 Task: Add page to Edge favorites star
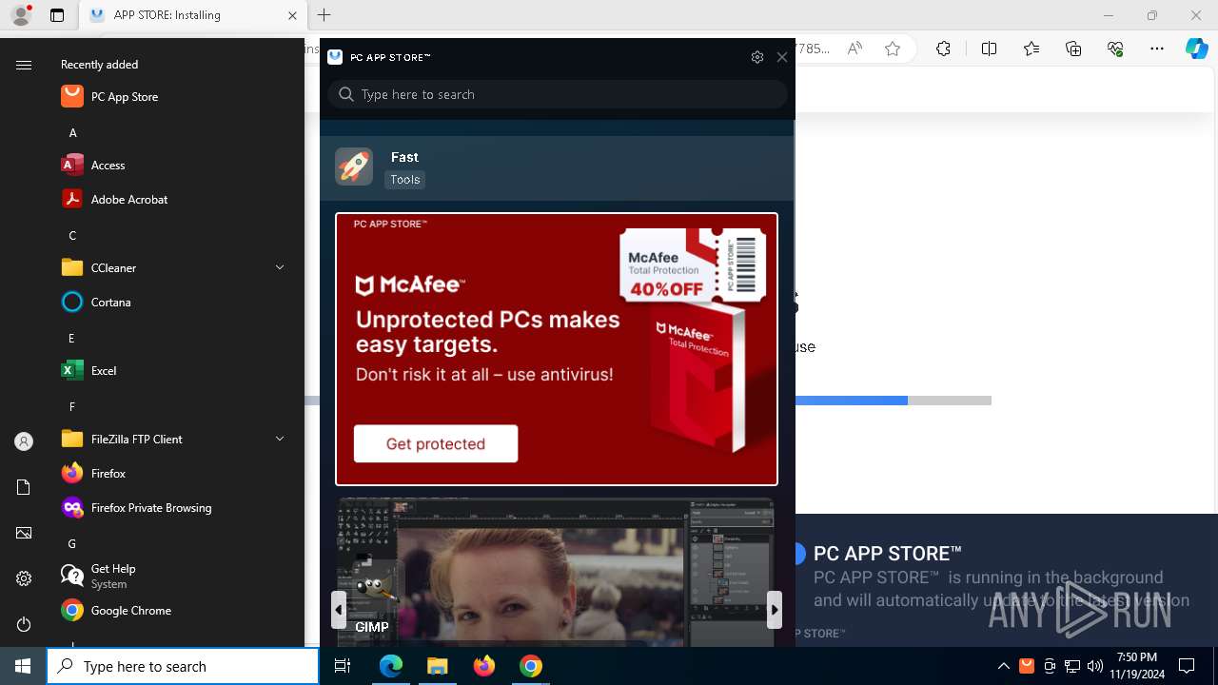(x=893, y=49)
